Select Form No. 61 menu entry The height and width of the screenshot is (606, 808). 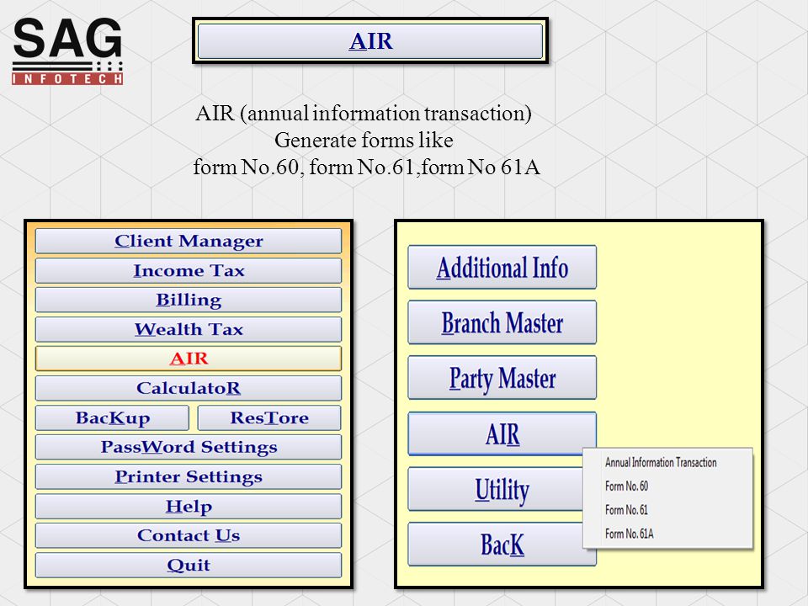667,510
